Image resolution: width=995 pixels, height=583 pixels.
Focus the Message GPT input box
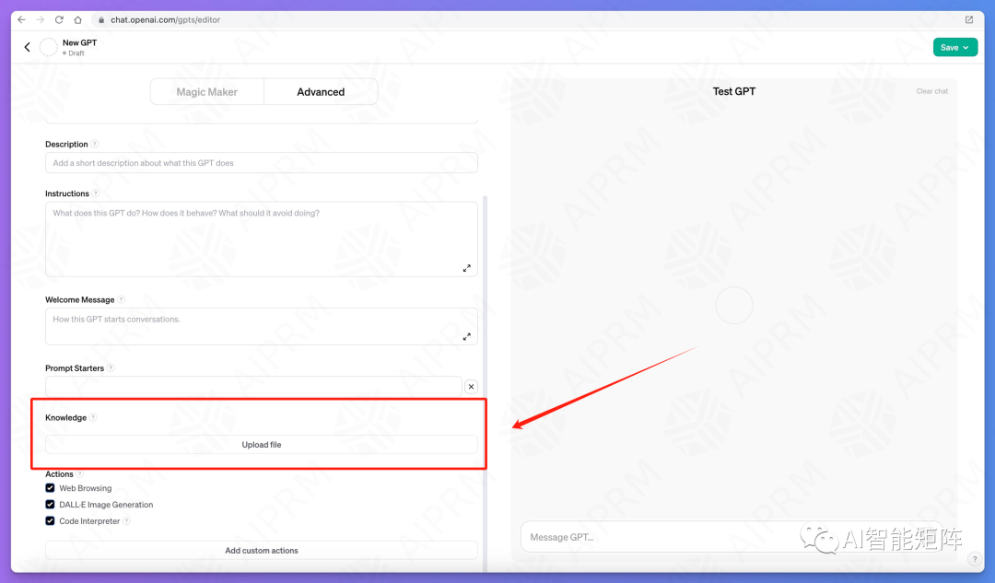(730, 537)
